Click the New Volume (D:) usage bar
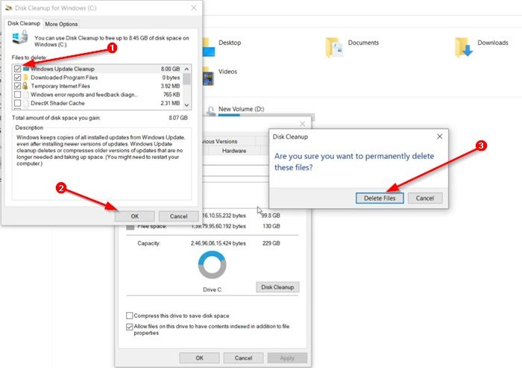Image resolution: width=522 pixels, height=368 pixels. click(x=266, y=116)
